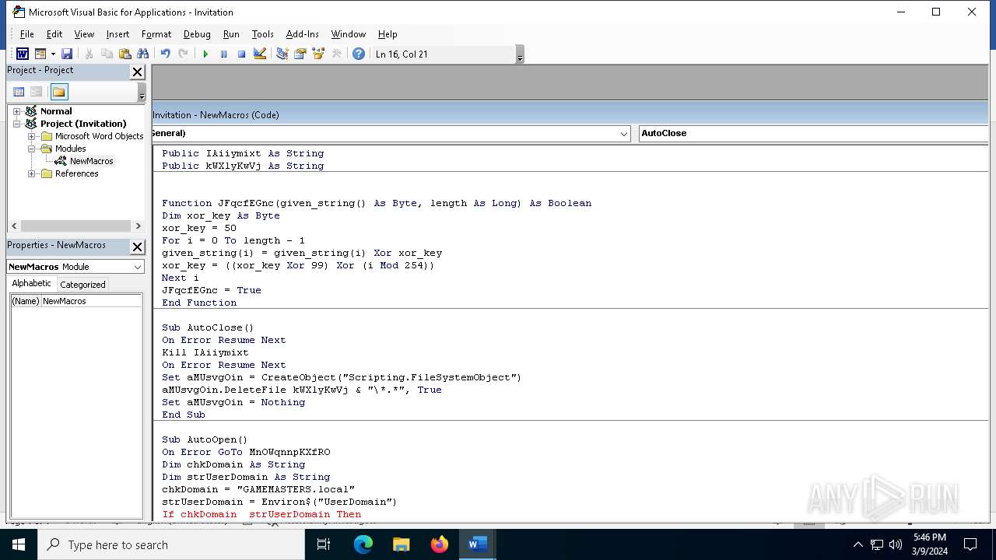Image resolution: width=996 pixels, height=560 pixels.
Task: Save the project with the floppy icon
Action: [x=67, y=54]
